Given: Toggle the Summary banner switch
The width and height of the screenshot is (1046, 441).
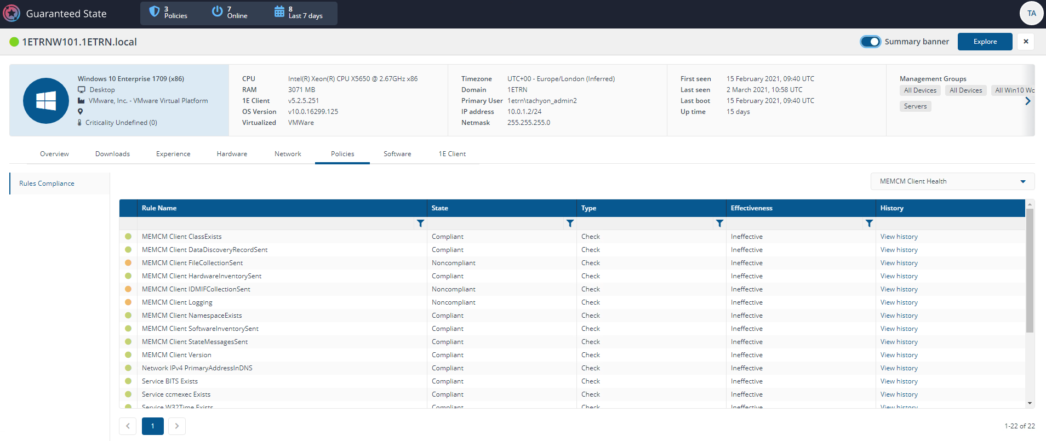Looking at the screenshot, I should pos(870,42).
